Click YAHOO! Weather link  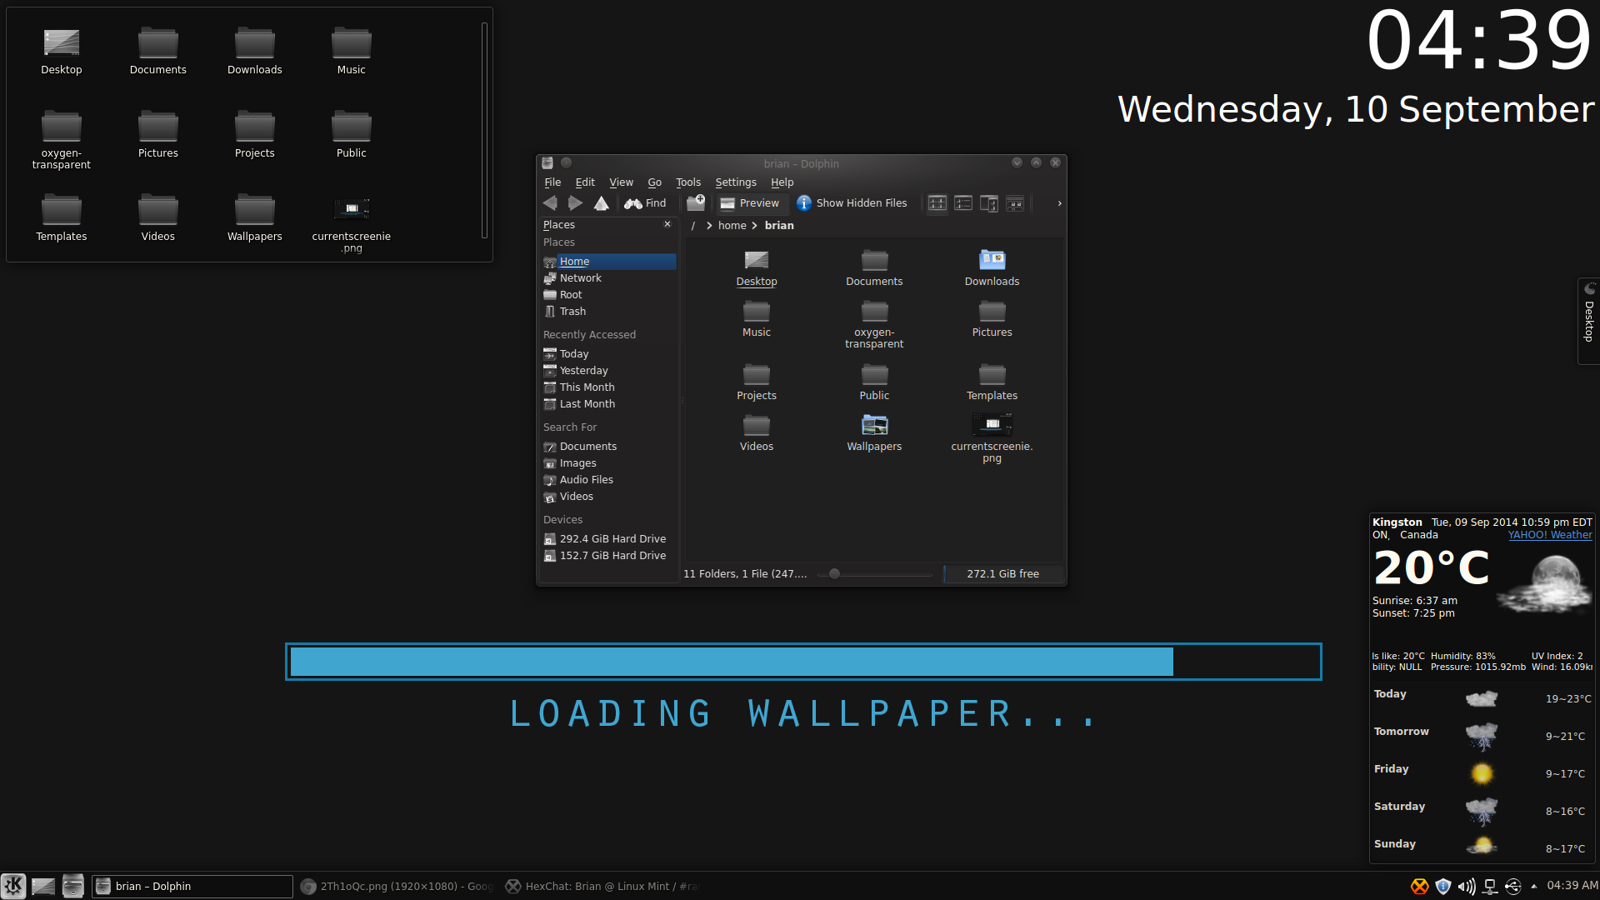(1548, 534)
